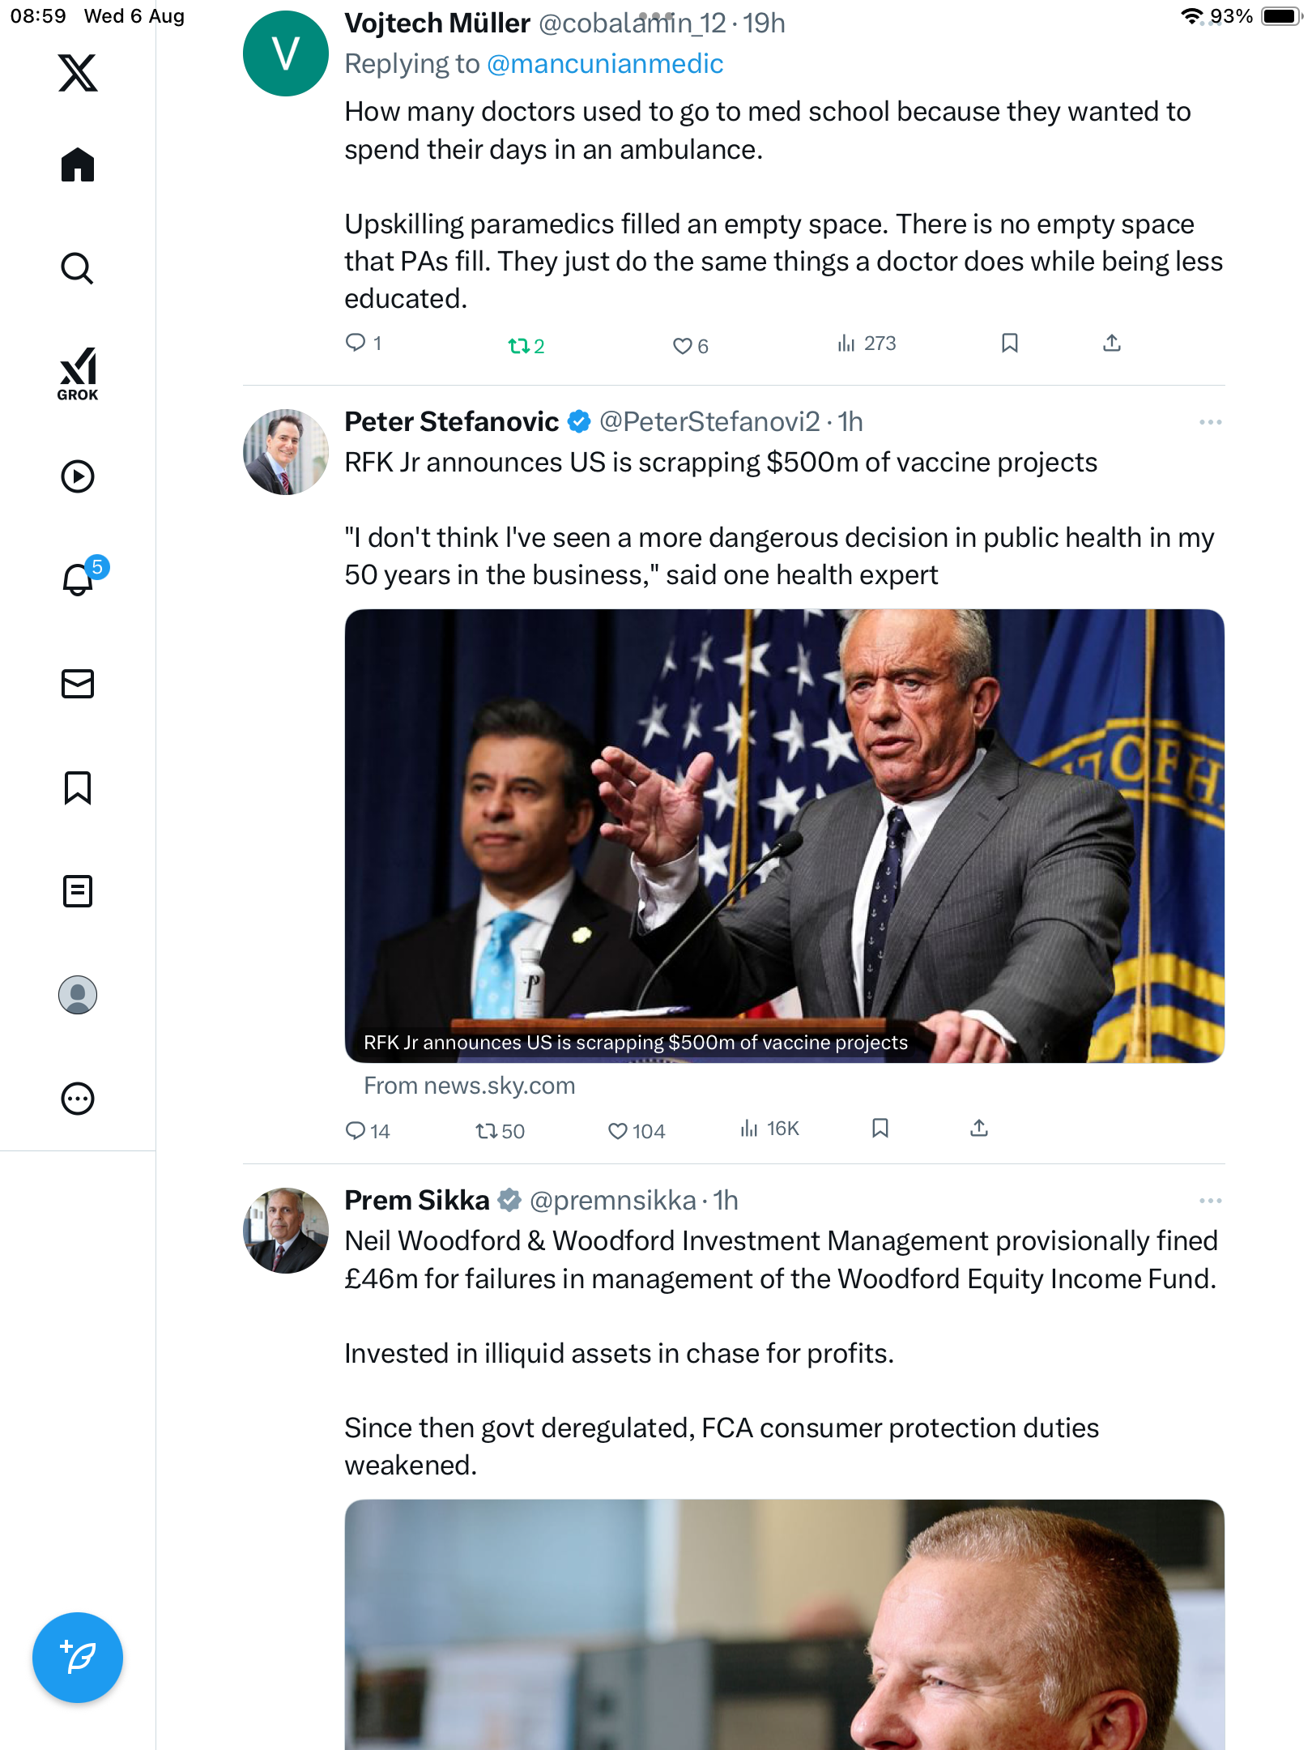
Task: Open the @mancunianmedic mention link
Action: (x=605, y=64)
